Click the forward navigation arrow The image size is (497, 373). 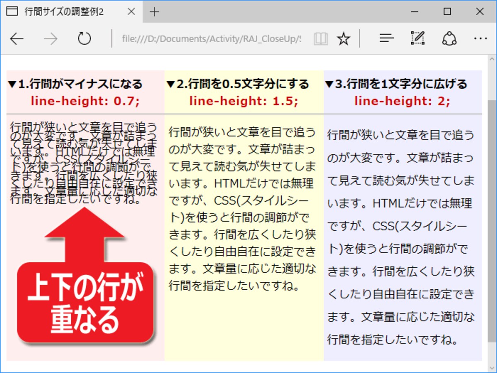(51, 39)
